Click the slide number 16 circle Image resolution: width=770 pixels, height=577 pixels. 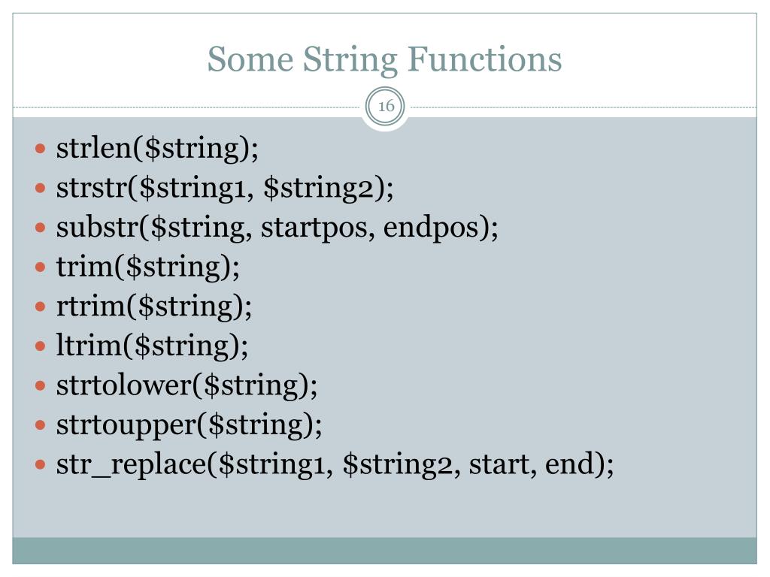[x=386, y=106]
